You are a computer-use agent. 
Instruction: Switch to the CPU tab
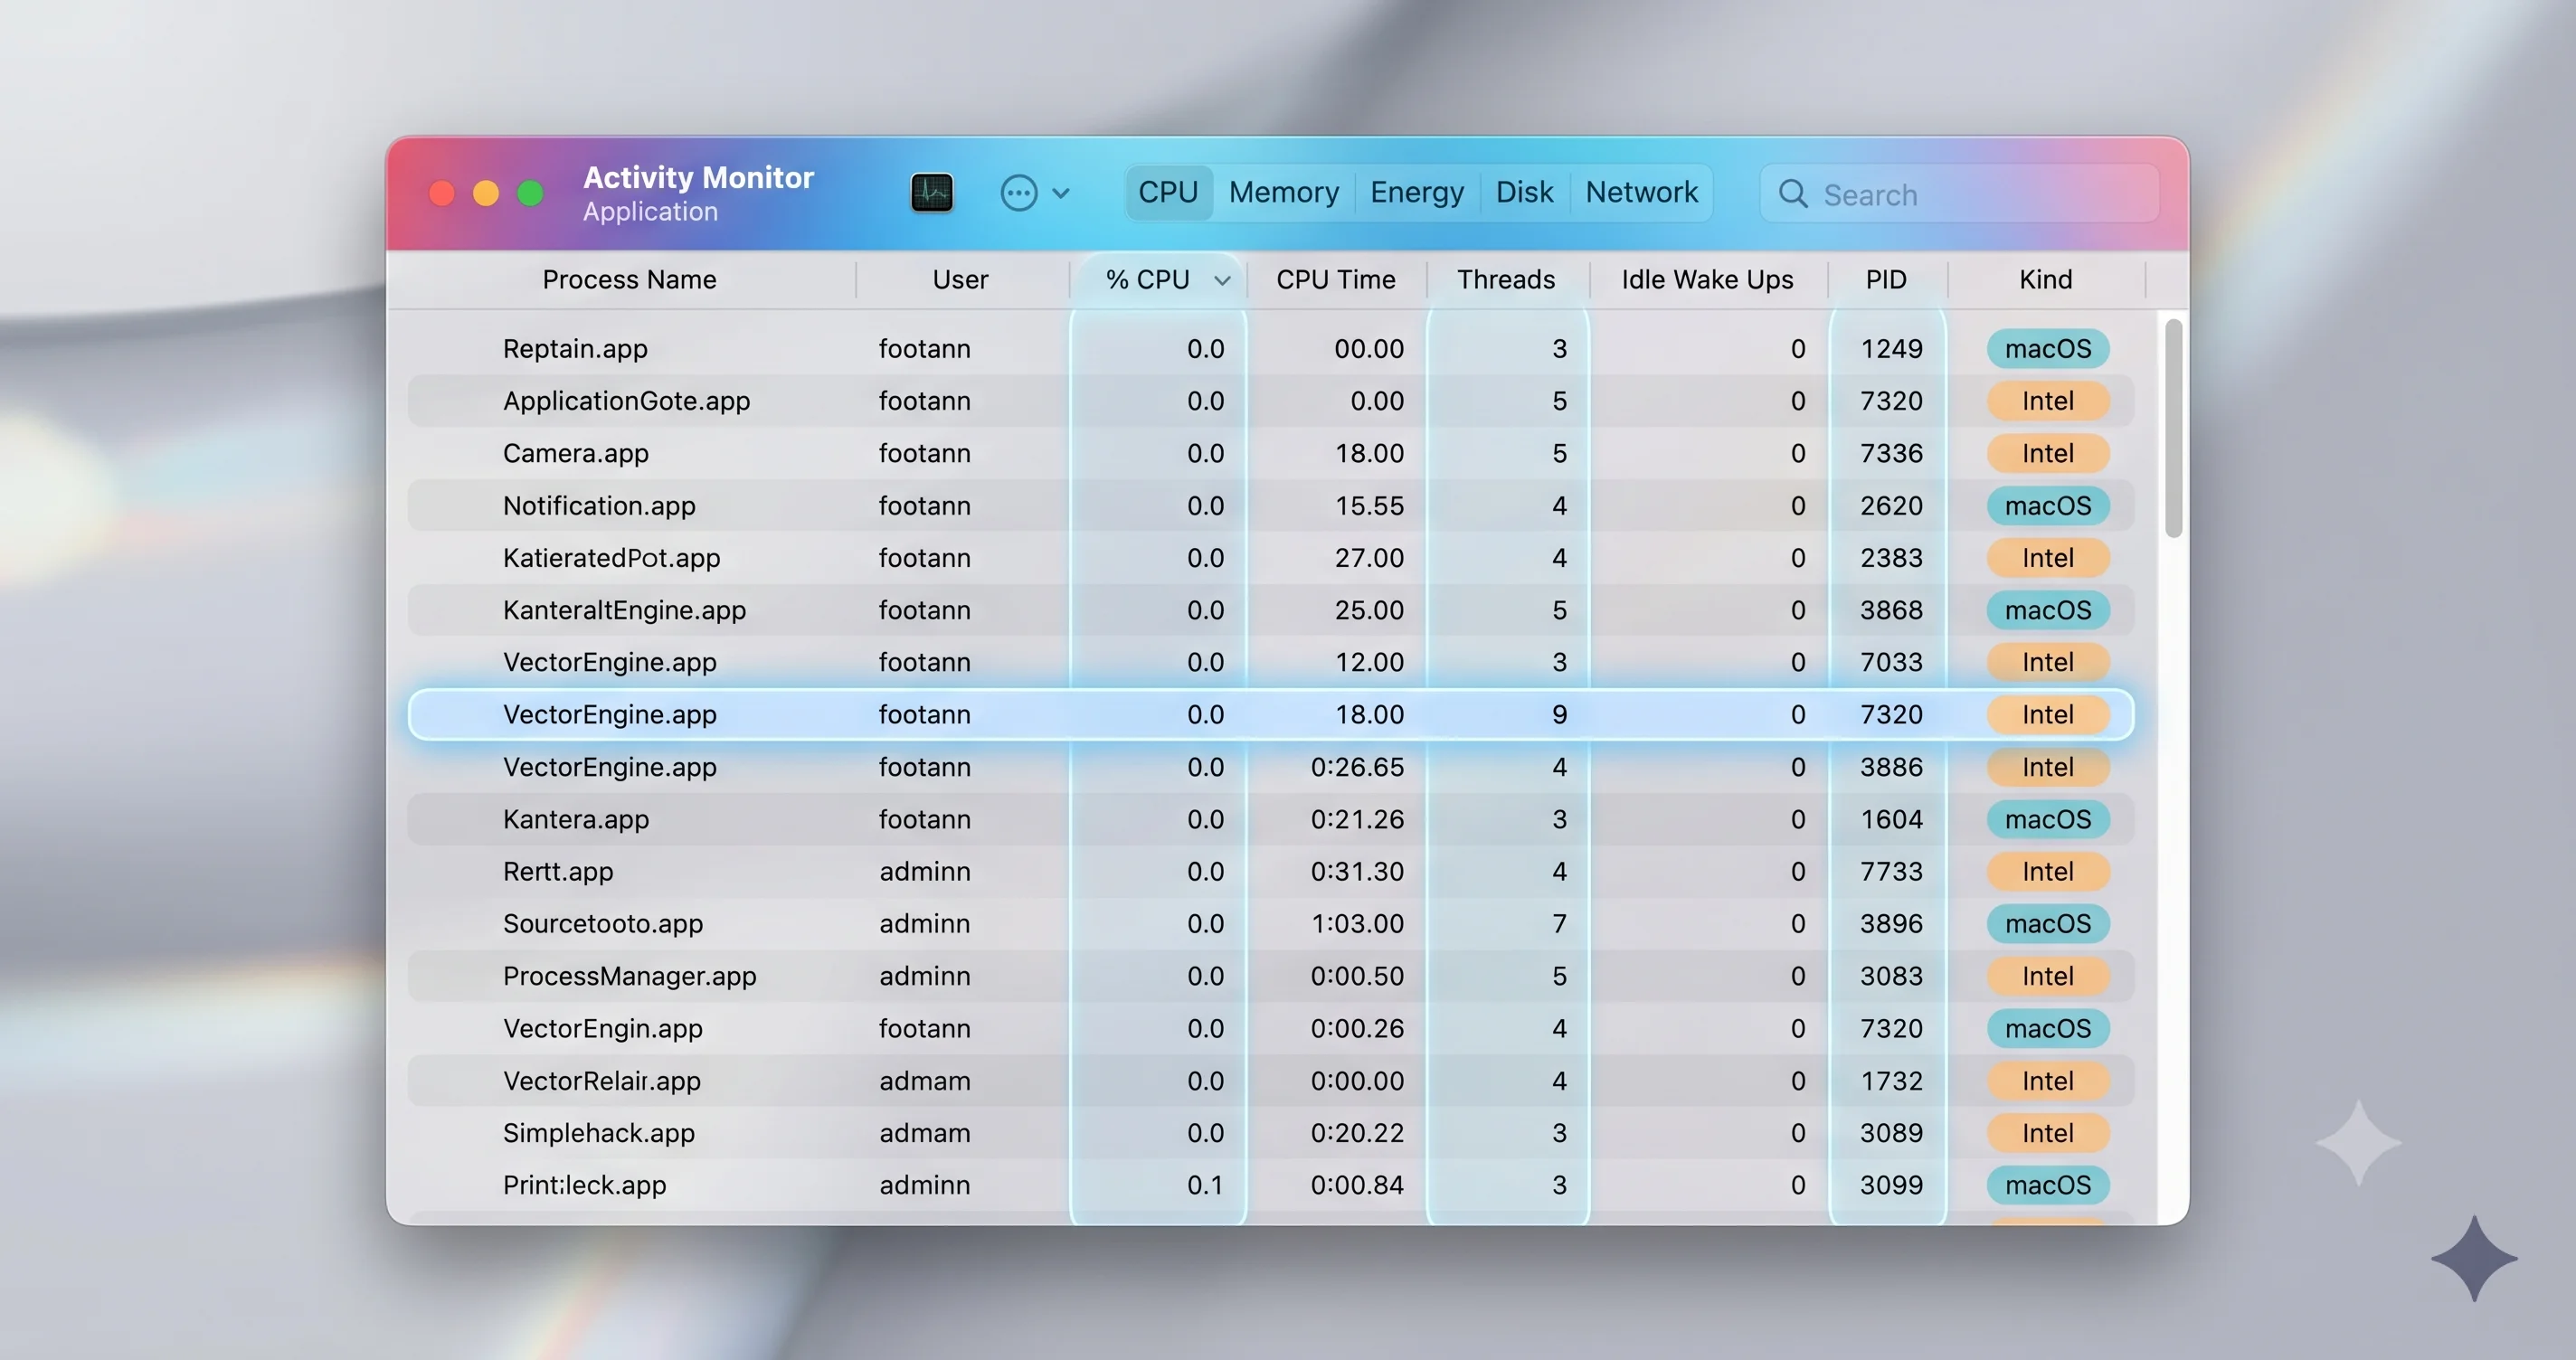pos(1168,192)
